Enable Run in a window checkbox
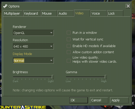This screenshot has width=135, height=109. 69,33
